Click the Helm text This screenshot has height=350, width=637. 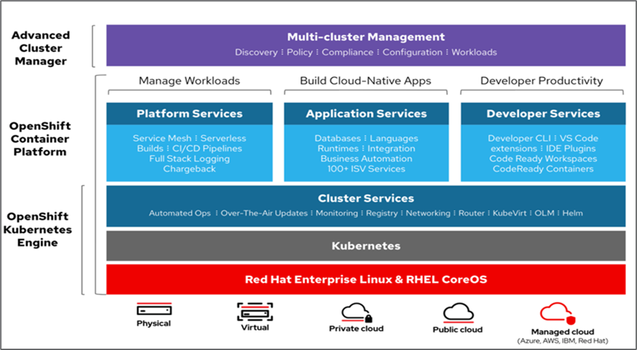(572, 213)
